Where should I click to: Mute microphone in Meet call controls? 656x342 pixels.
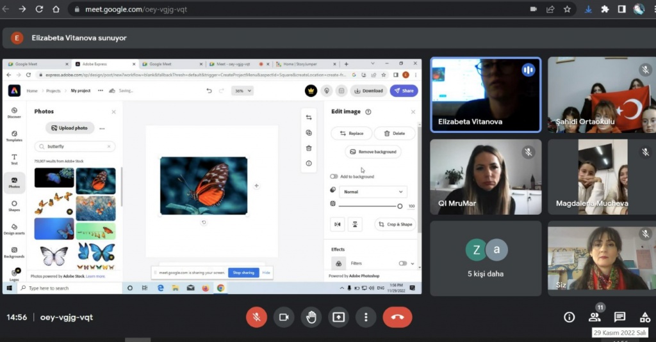[x=256, y=317]
